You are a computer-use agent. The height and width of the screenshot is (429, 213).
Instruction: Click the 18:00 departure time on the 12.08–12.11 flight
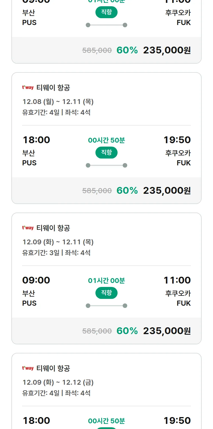(36, 140)
